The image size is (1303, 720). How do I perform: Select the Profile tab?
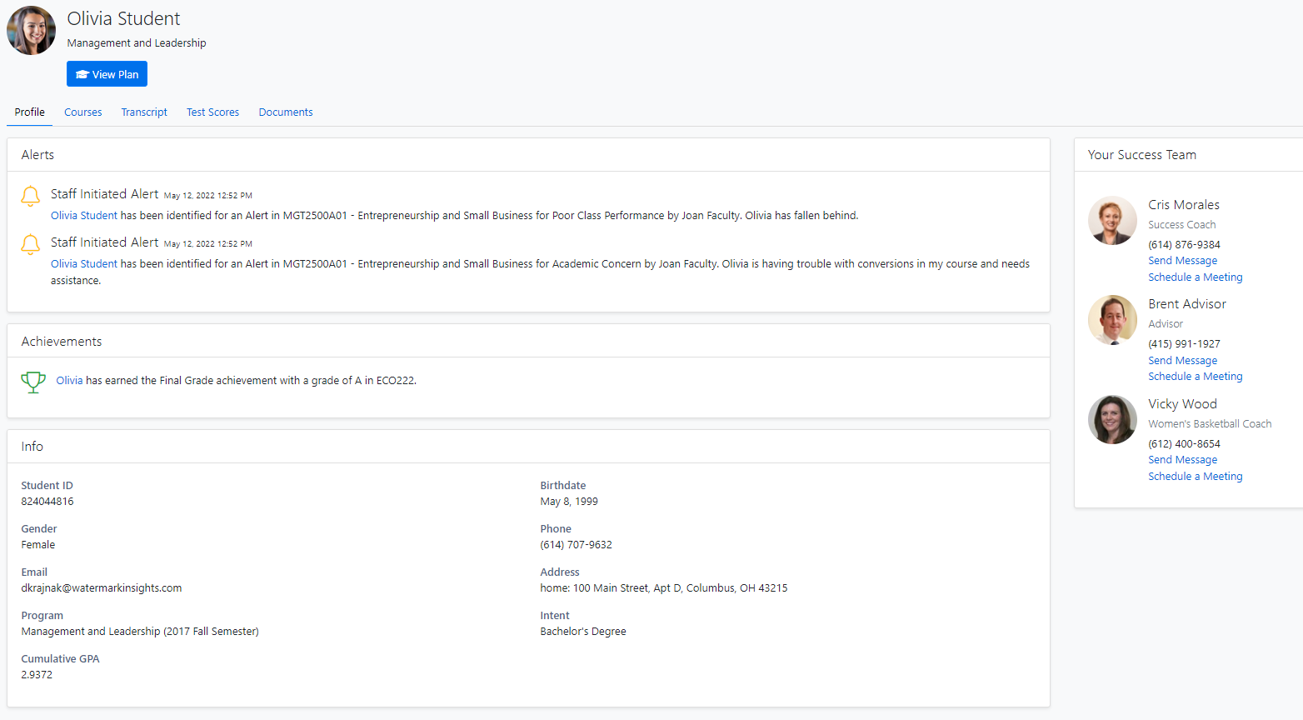click(29, 112)
